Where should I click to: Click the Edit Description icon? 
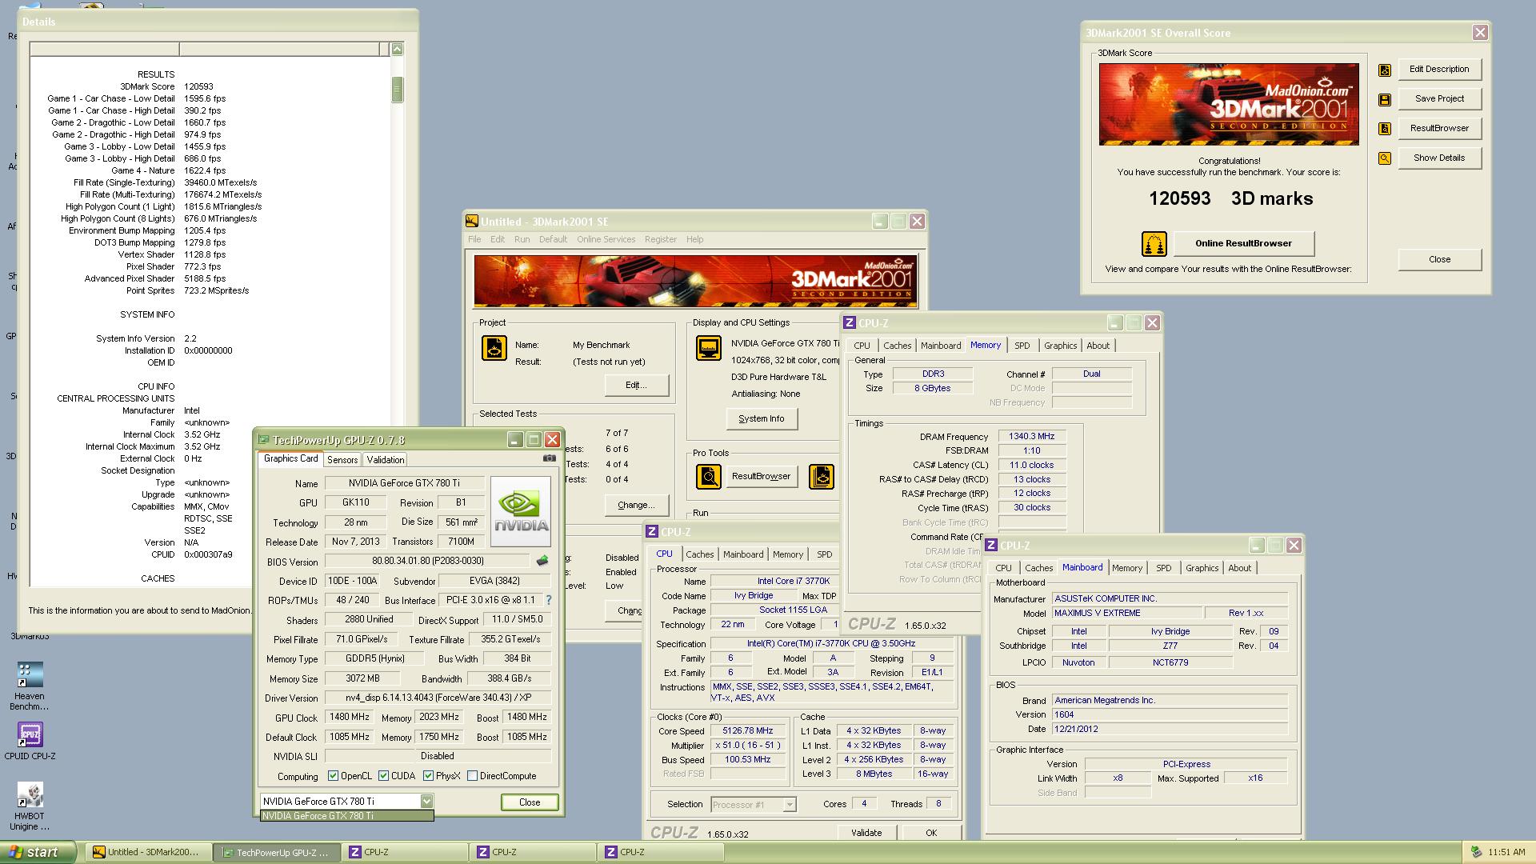(1385, 70)
